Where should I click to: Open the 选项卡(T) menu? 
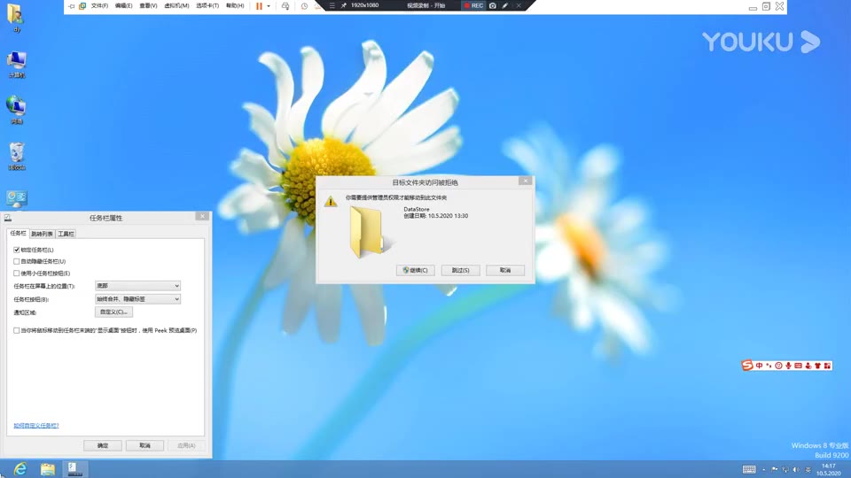click(207, 6)
